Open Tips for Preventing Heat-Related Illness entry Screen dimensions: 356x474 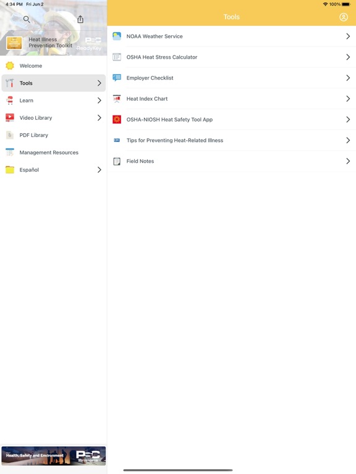(x=232, y=140)
